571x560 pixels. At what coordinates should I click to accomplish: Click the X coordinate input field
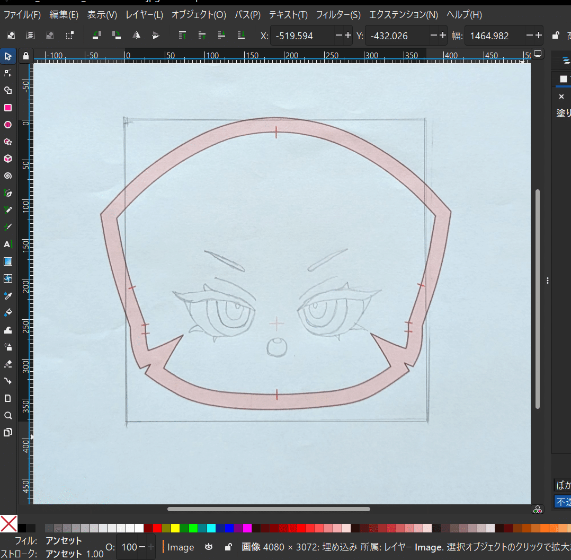pos(302,36)
